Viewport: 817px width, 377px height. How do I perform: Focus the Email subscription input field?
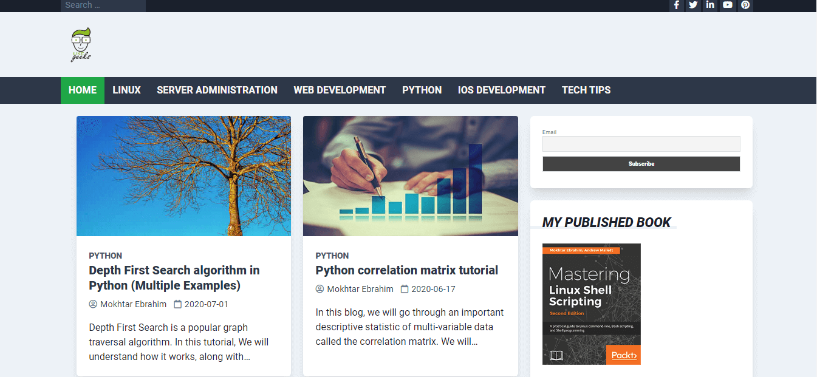(641, 144)
